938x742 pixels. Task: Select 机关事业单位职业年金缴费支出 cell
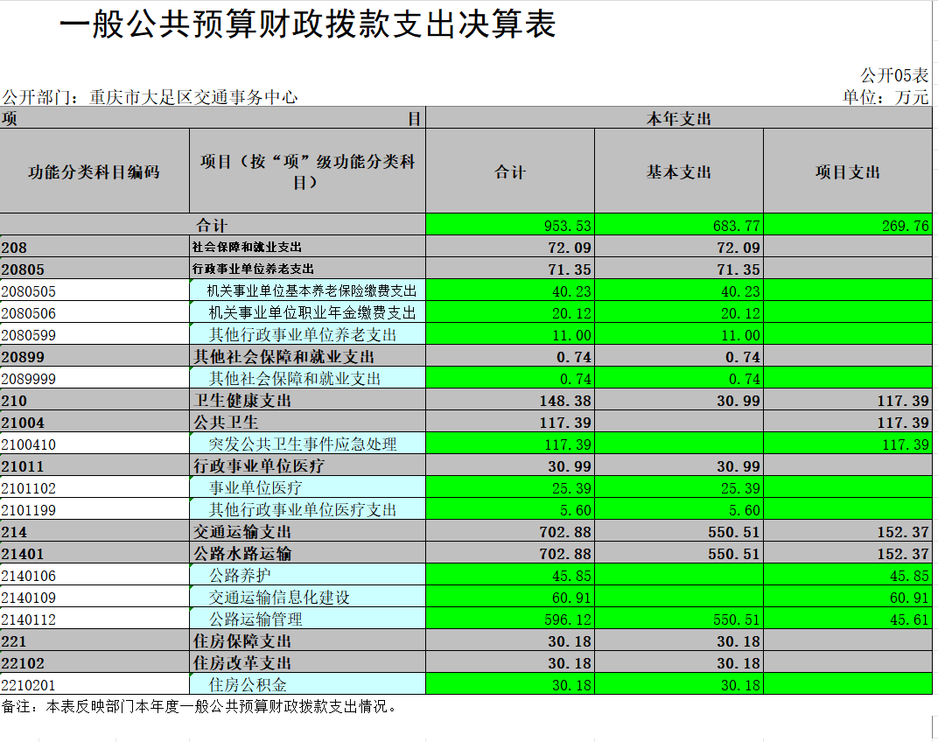click(x=307, y=313)
